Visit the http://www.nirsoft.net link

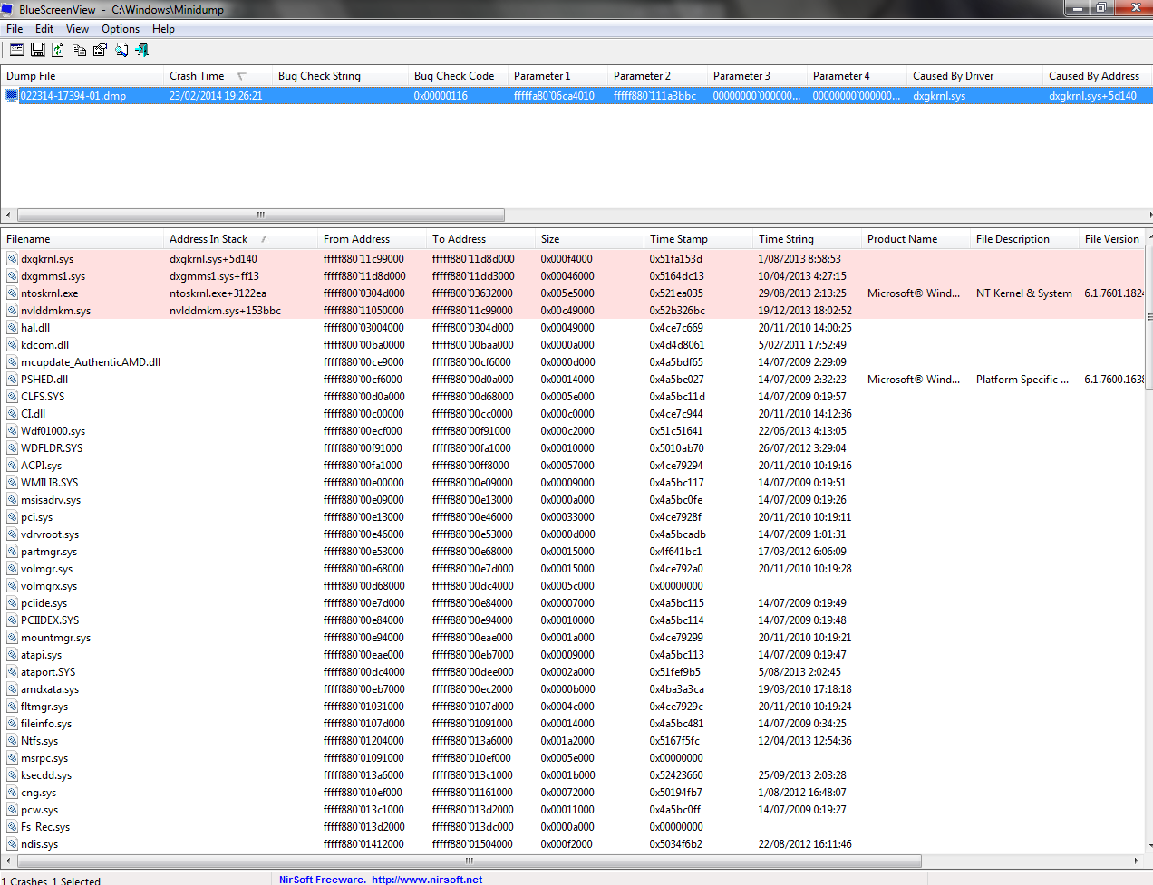point(426,879)
